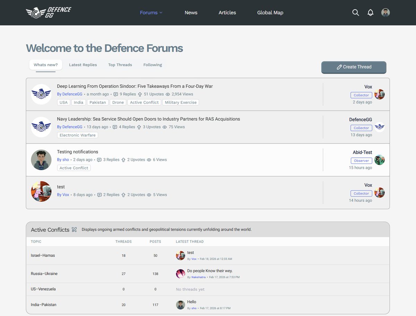Select the Military Exercise tag
This screenshot has height=316, width=416.
pyautogui.click(x=181, y=102)
